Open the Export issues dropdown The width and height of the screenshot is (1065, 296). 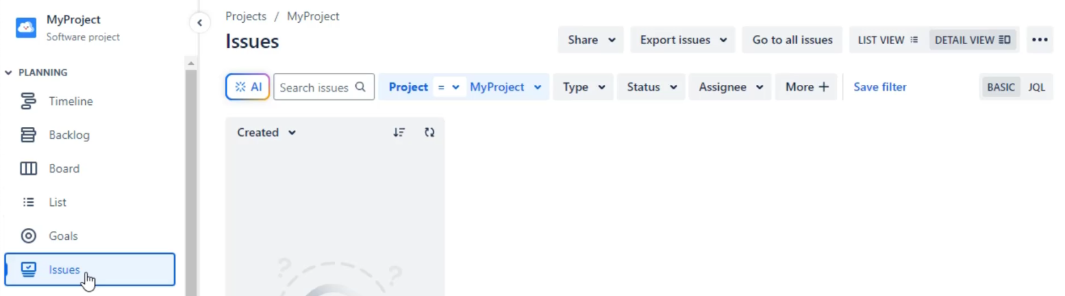pyautogui.click(x=683, y=40)
